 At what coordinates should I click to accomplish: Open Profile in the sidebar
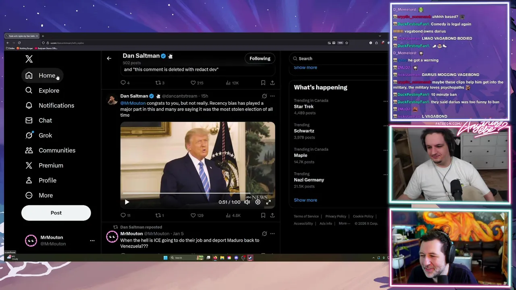point(41,180)
